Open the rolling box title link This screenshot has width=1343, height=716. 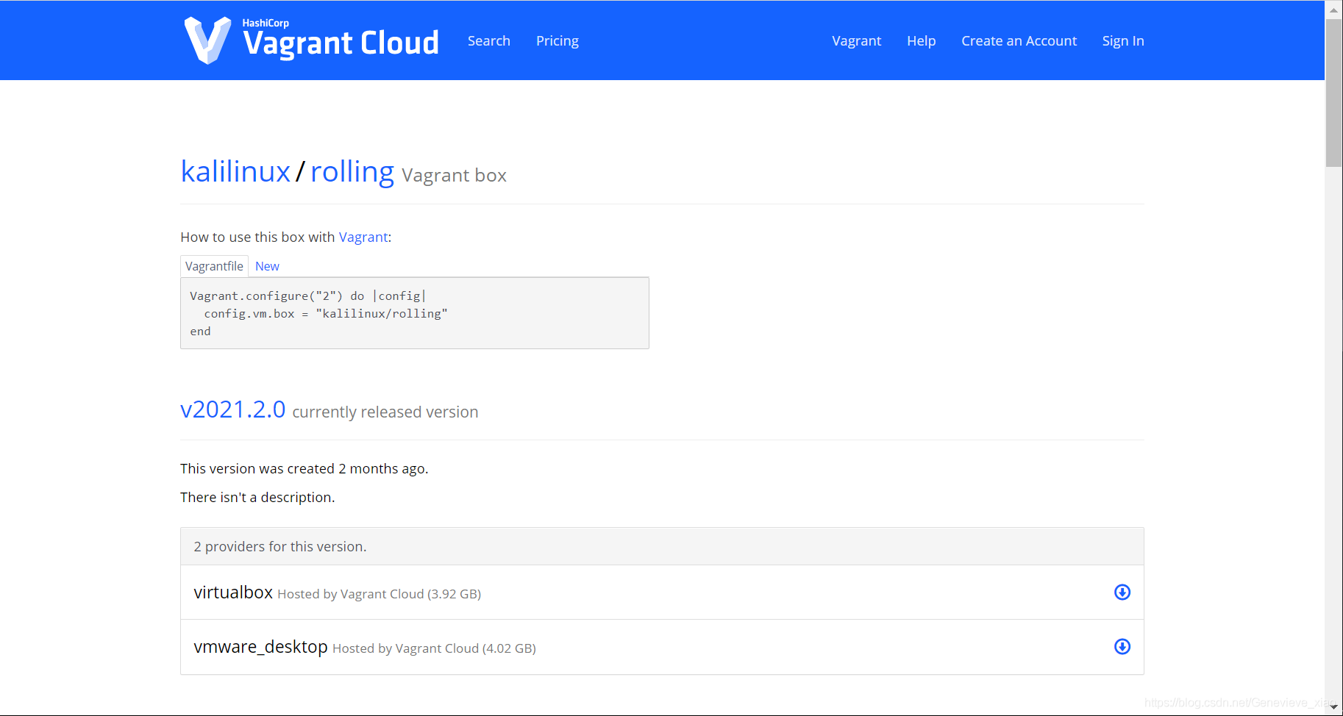352,171
